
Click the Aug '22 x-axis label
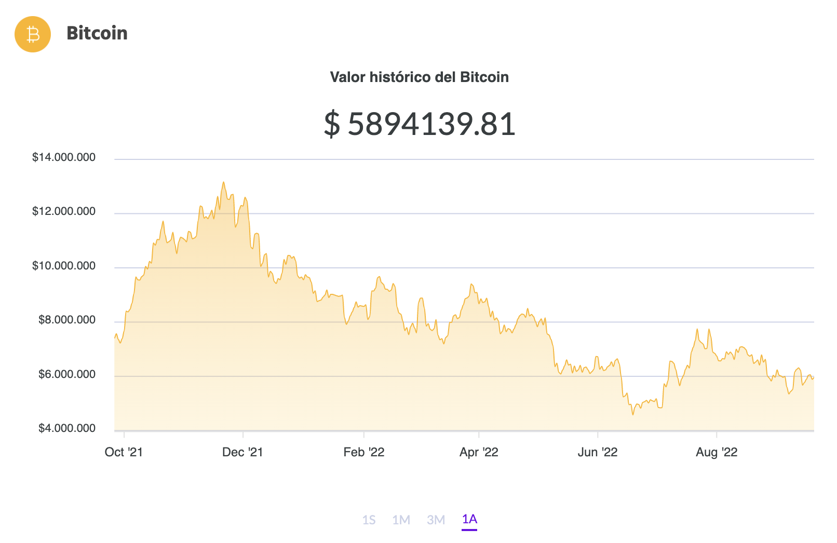click(717, 452)
